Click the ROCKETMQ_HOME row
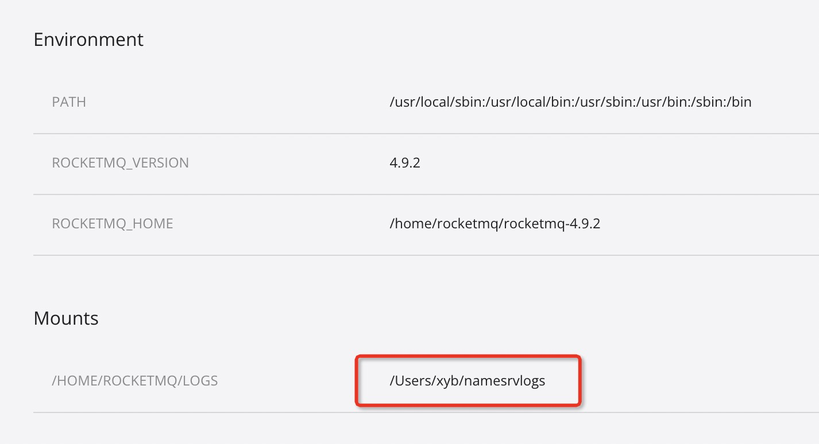This screenshot has width=819, height=444. pos(402,224)
